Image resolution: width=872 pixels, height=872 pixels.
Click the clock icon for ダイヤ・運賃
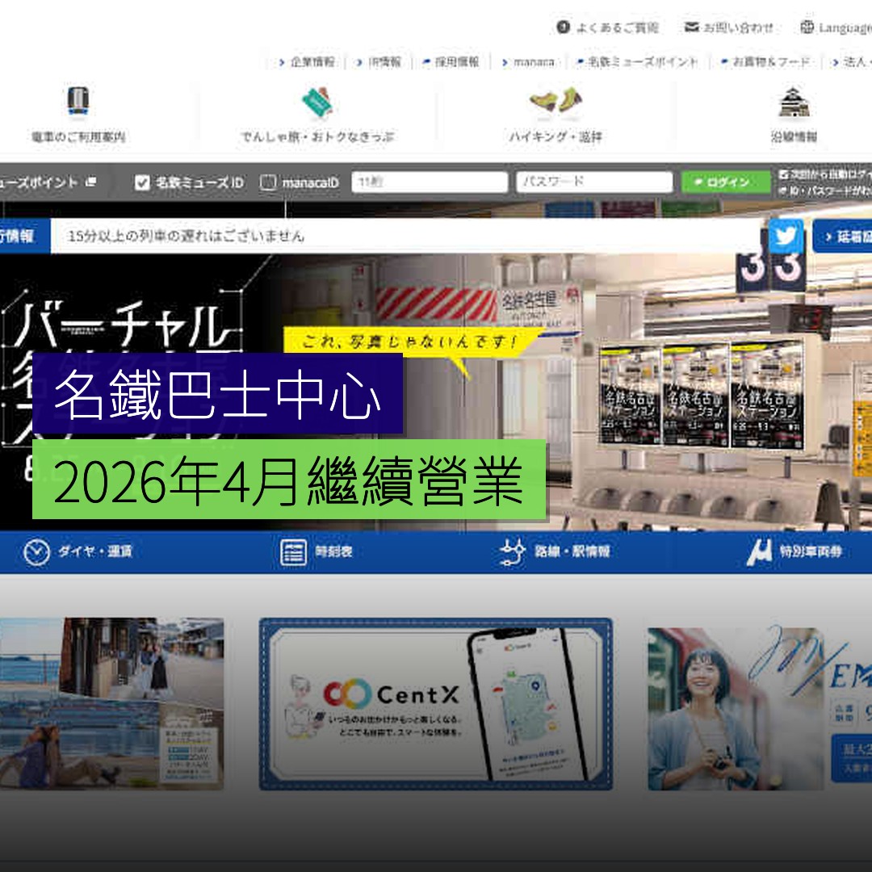[36, 552]
